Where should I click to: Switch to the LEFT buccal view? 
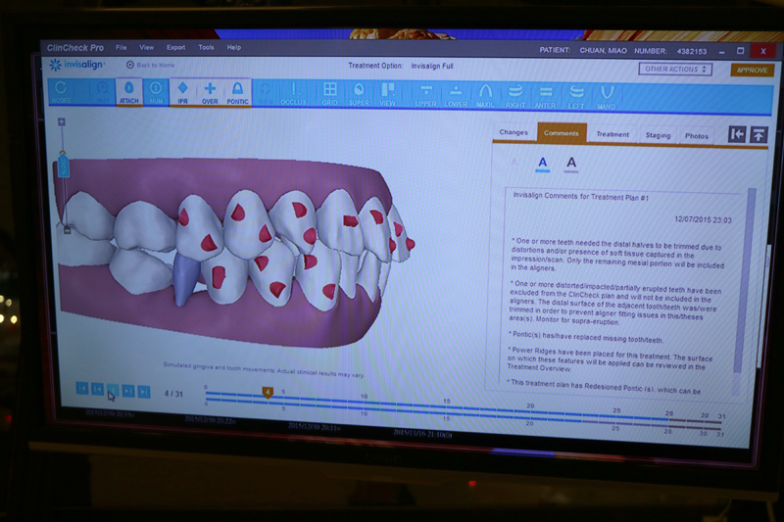tap(576, 98)
